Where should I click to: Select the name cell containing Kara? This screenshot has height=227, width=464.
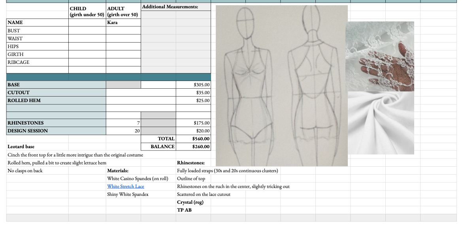tap(123, 22)
